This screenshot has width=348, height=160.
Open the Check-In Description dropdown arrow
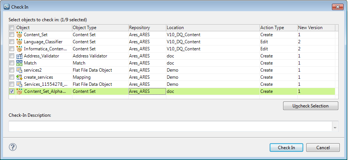pos(335,126)
